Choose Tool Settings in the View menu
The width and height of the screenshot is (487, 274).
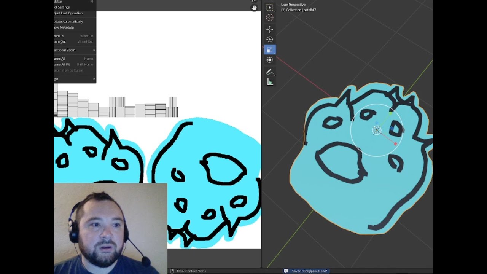coord(75,7)
